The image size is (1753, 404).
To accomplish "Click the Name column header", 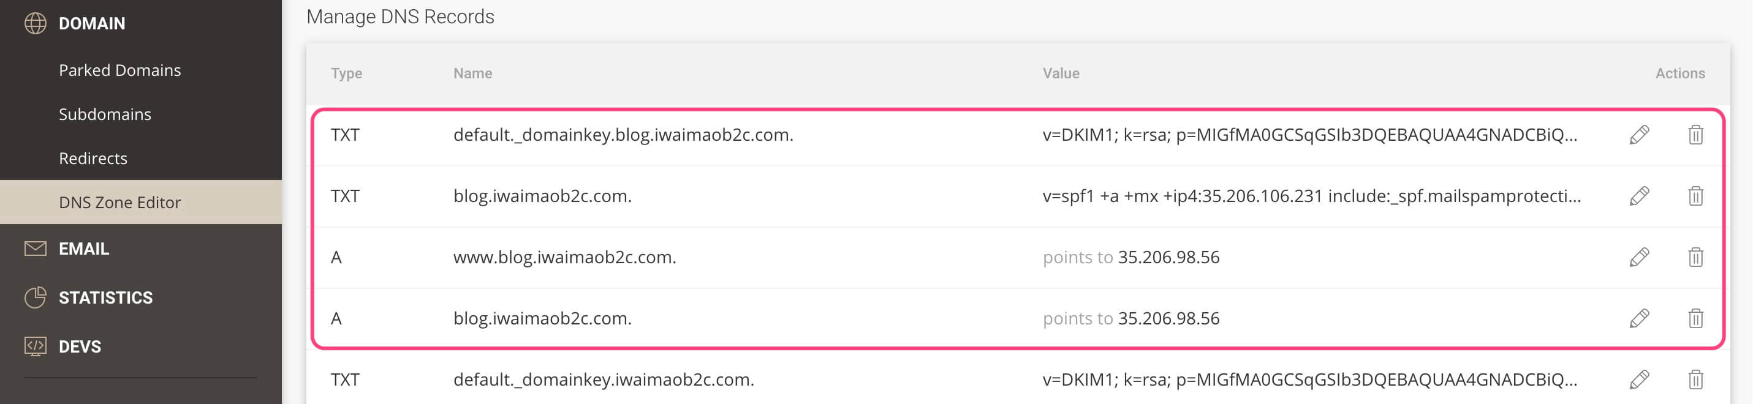I will point(472,73).
